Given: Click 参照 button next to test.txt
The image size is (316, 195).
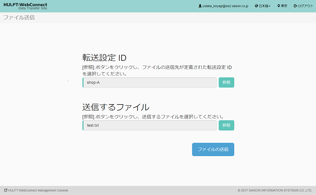Looking at the screenshot, I should tap(226, 125).
